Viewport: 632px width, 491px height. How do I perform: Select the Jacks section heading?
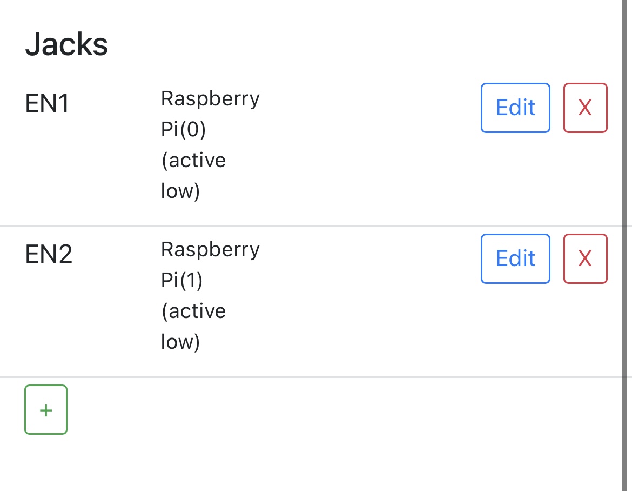pyautogui.click(x=66, y=44)
